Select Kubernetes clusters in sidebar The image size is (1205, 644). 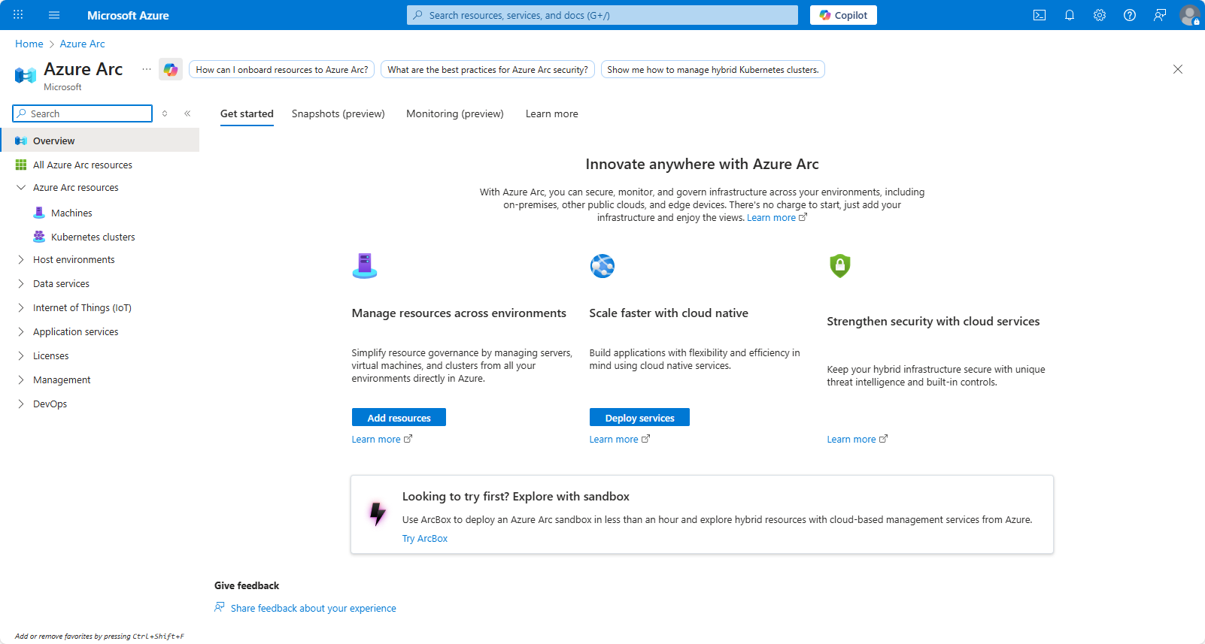pos(93,237)
